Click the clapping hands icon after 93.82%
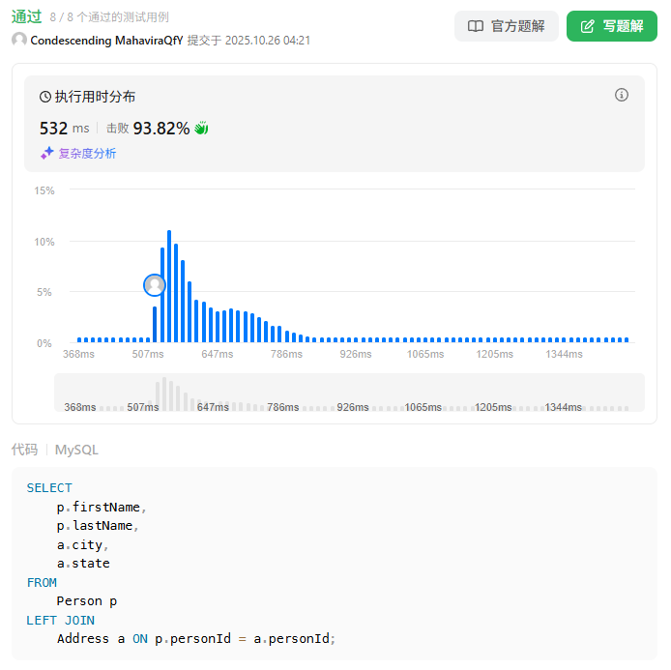The width and height of the screenshot is (671, 670). click(201, 128)
